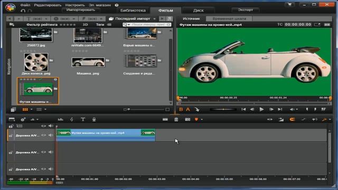
Task: Open the Файл menu
Action: pos(25,5)
